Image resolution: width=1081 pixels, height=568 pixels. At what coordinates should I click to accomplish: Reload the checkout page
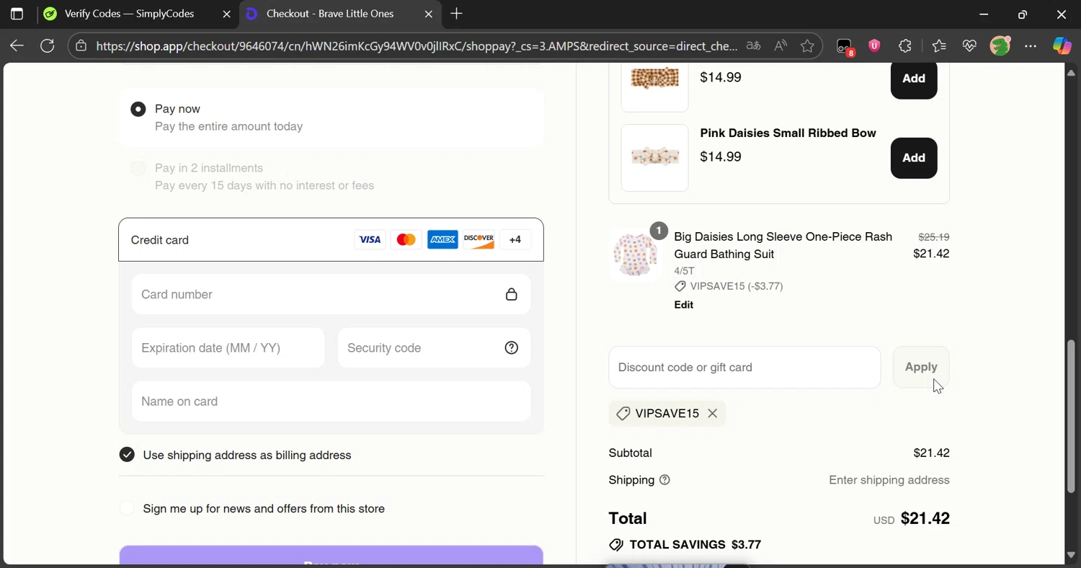(x=48, y=46)
